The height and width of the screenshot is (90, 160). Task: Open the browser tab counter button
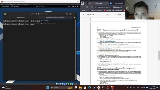coord(82,3)
